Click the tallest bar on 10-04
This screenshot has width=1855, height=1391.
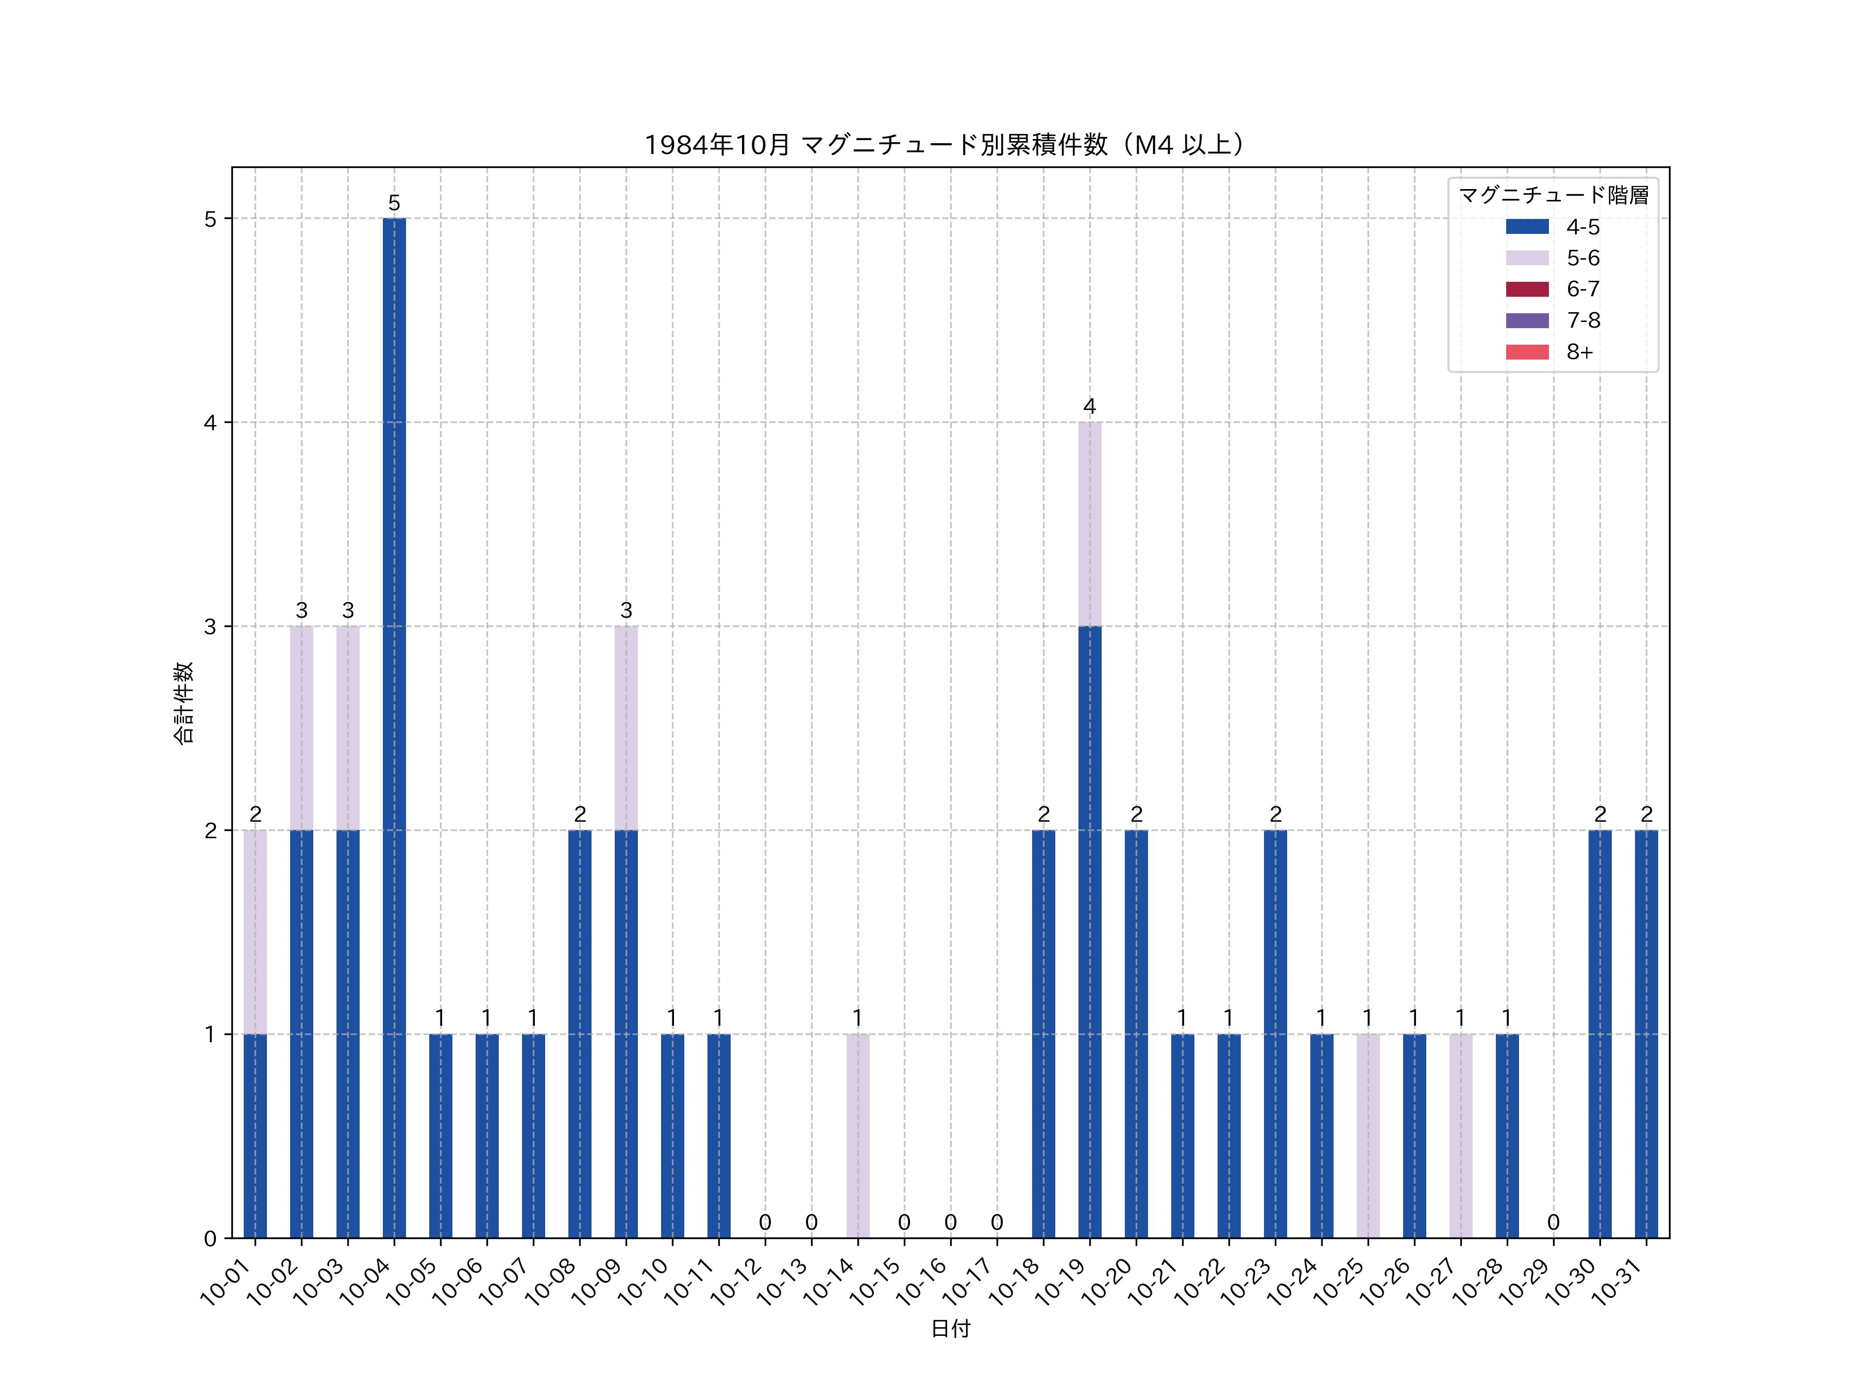394,728
